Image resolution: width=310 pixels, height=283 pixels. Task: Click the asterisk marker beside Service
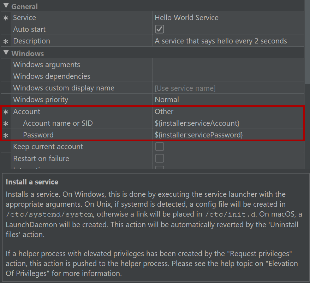tap(6, 18)
